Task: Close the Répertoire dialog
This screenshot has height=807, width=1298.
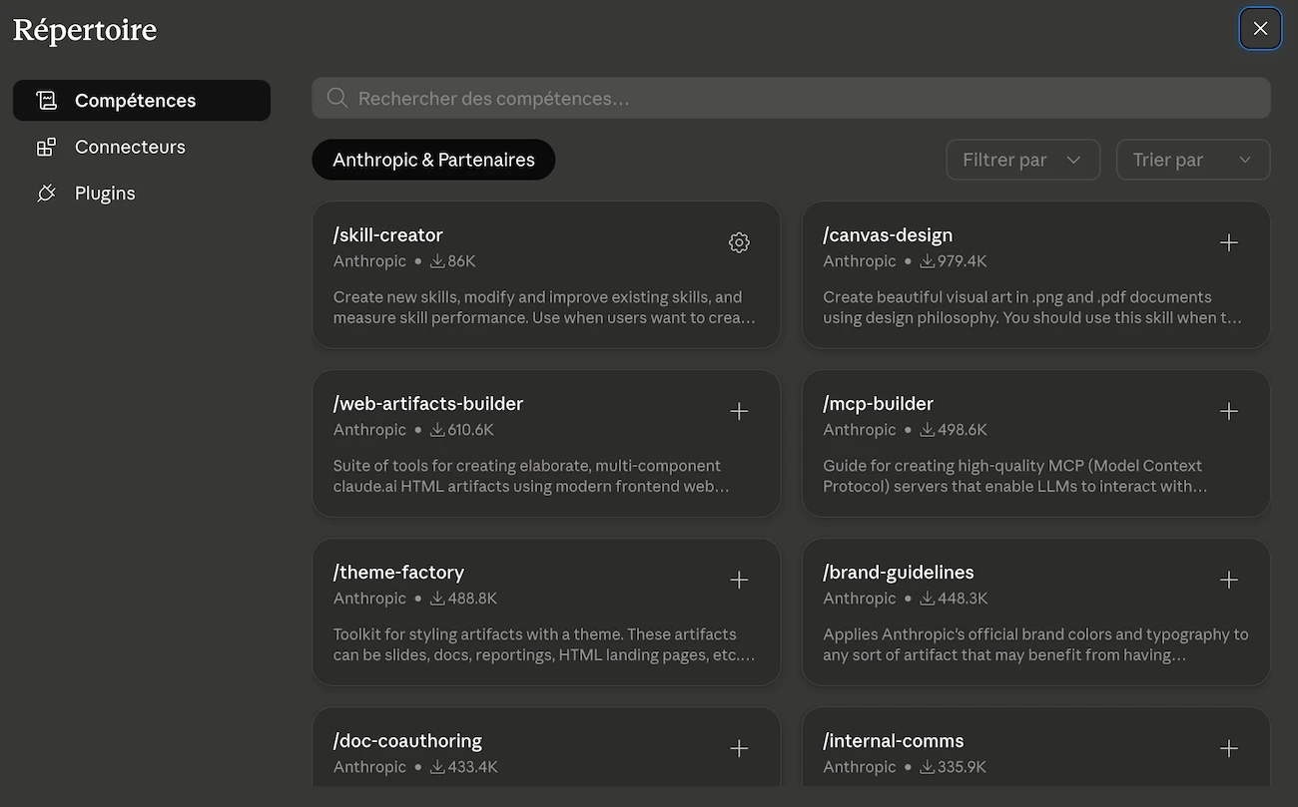Action: 1260,28
